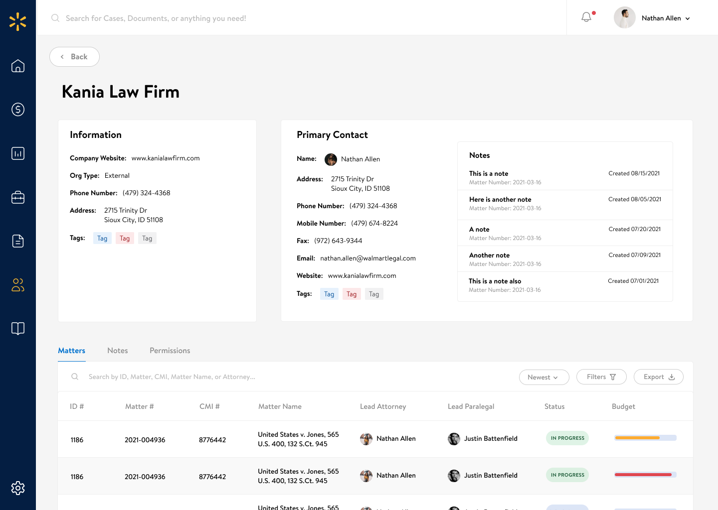Sort by the Lead Attorney column header
Screen dimensions: 718x510
coord(383,406)
